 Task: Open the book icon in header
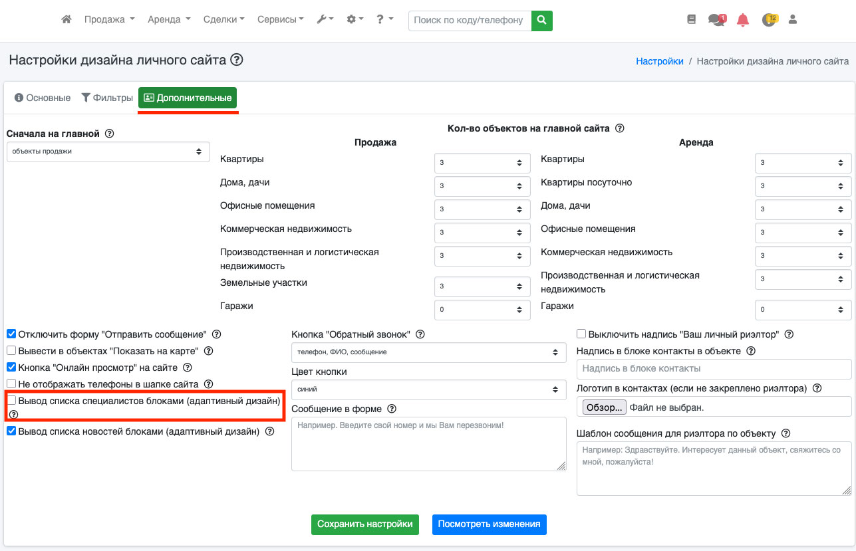pos(691,20)
